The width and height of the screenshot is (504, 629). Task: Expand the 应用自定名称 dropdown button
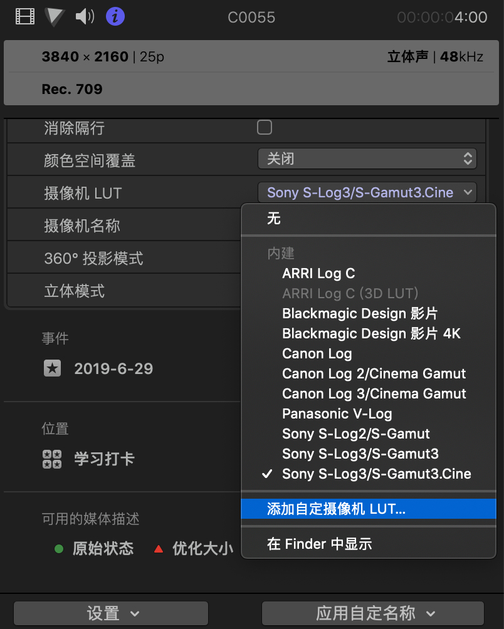point(373,613)
